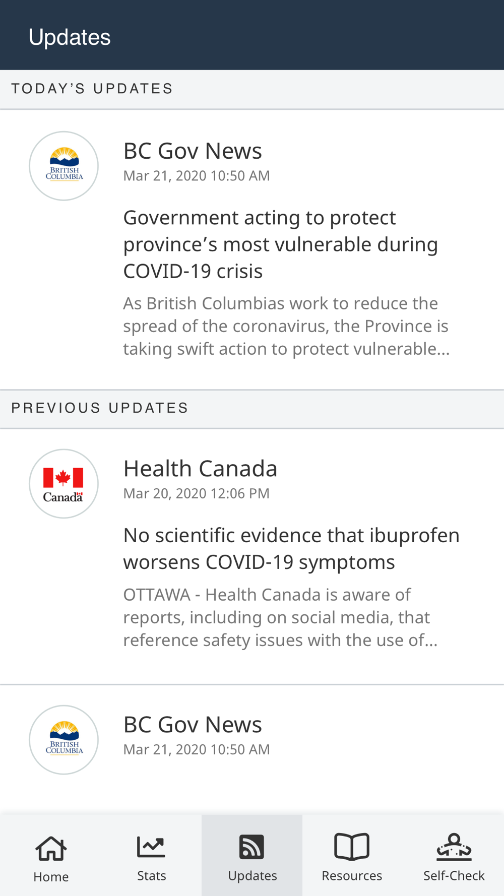The height and width of the screenshot is (896, 504).
Task: Open the Stats chart icon
Action: coord(151,847)
